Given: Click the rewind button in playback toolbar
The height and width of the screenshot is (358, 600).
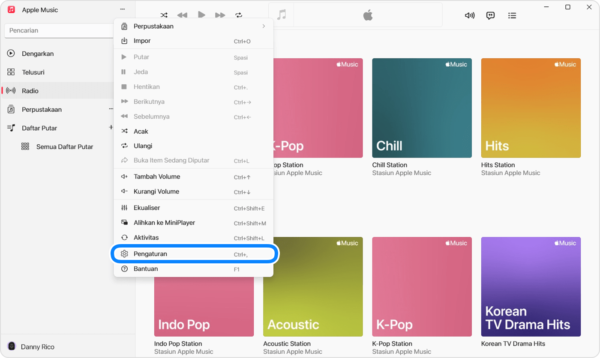Looking at the screenshot, I should [x=182, y=15].
